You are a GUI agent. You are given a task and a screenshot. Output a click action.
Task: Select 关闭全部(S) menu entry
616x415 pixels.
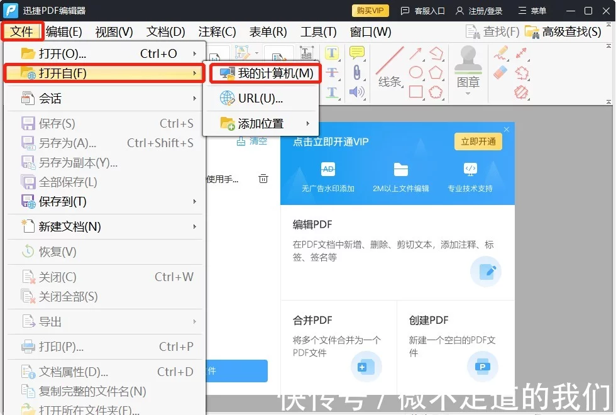tap(104, 297)
